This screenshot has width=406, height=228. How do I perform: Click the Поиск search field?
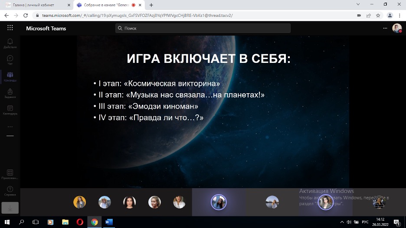click(x=203, y=28)
